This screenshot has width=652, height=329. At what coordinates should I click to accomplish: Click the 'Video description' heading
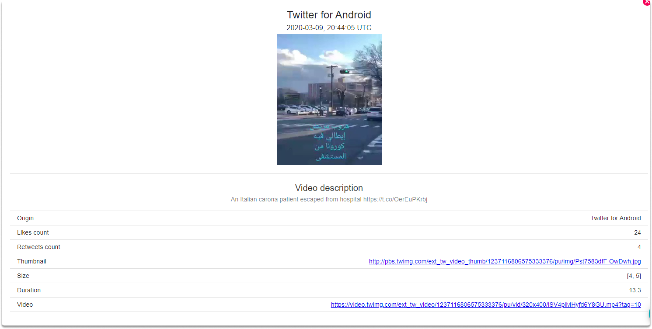coord(329,188)
